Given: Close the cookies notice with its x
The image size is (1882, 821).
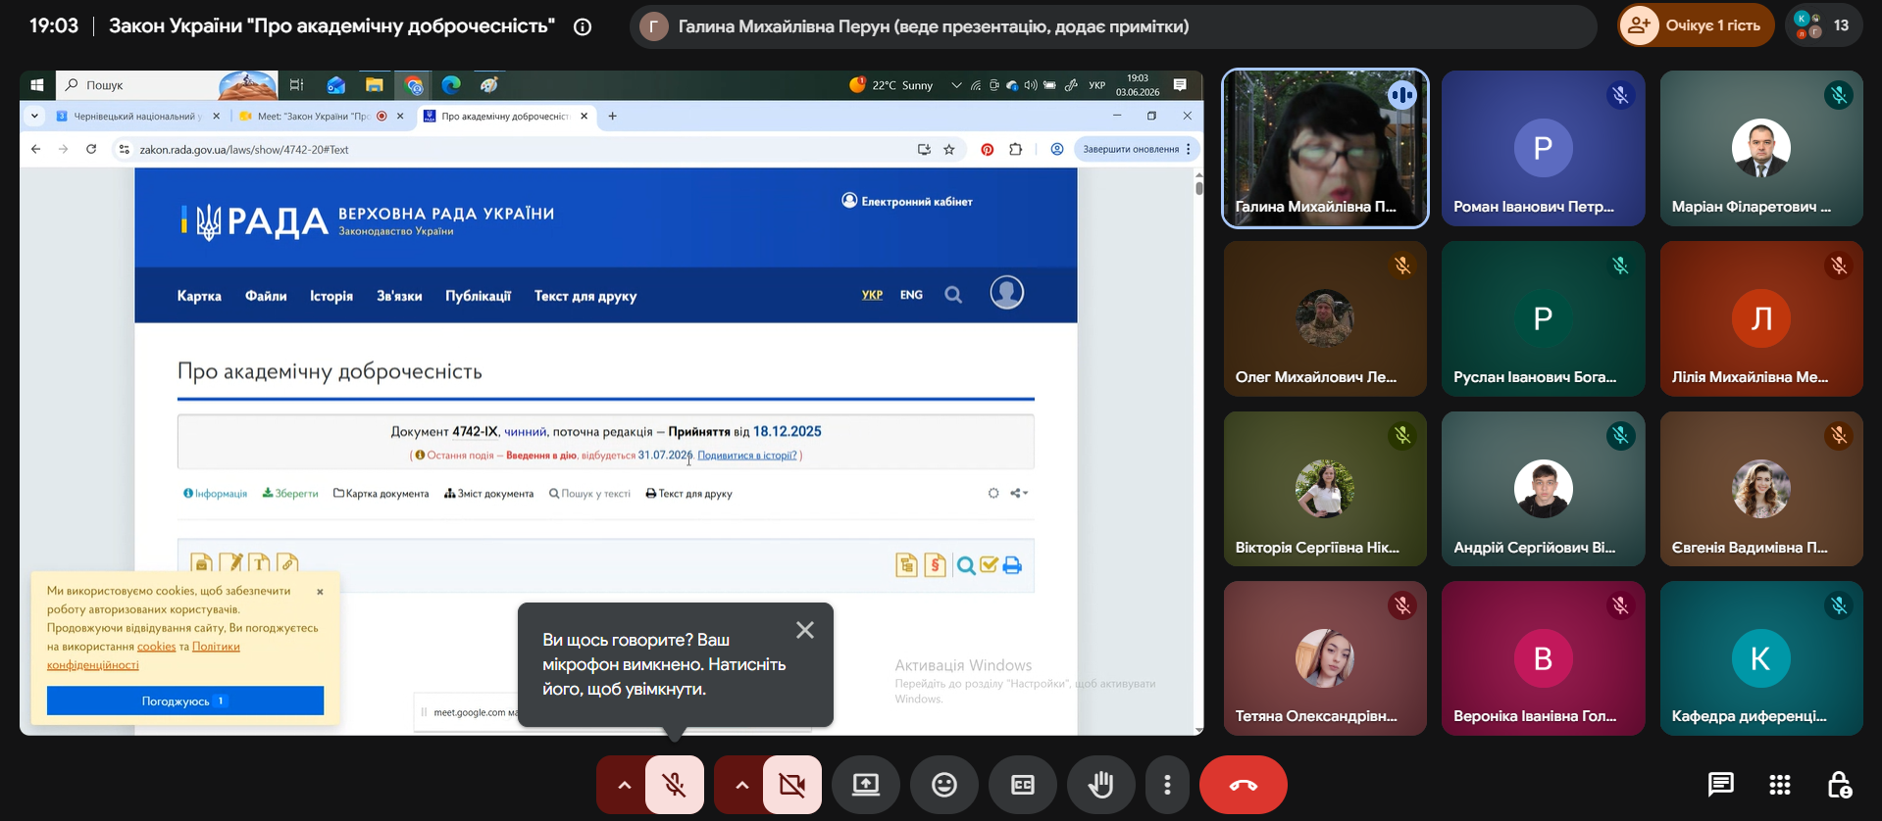Looking at the screenshot, I should point(320,592).
